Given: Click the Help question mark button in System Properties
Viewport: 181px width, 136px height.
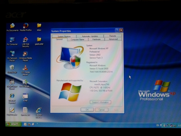Looking at the screenshot, I should pyautogui.click(x=117, y=30).
